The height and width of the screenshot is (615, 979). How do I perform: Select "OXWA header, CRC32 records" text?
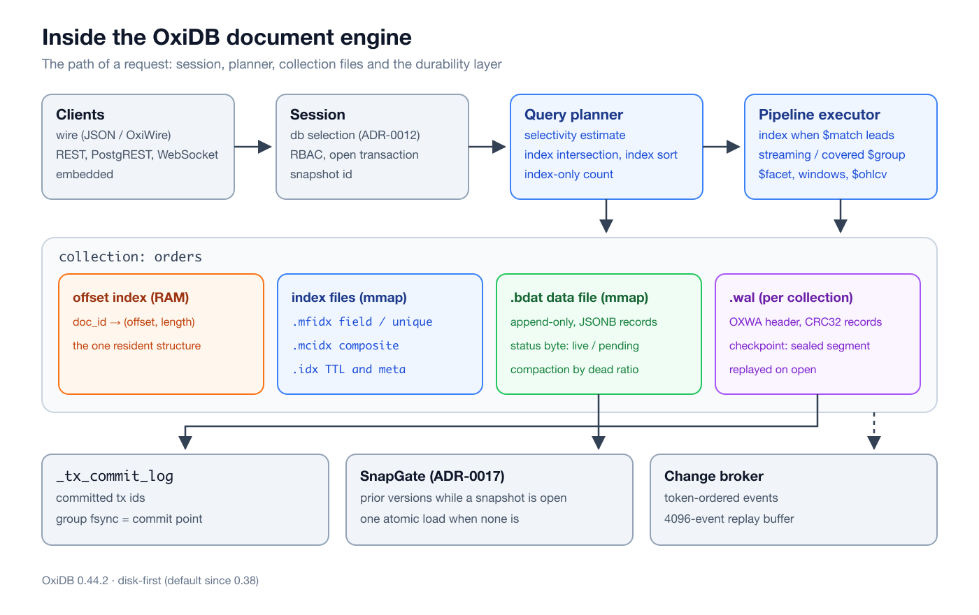806,321
